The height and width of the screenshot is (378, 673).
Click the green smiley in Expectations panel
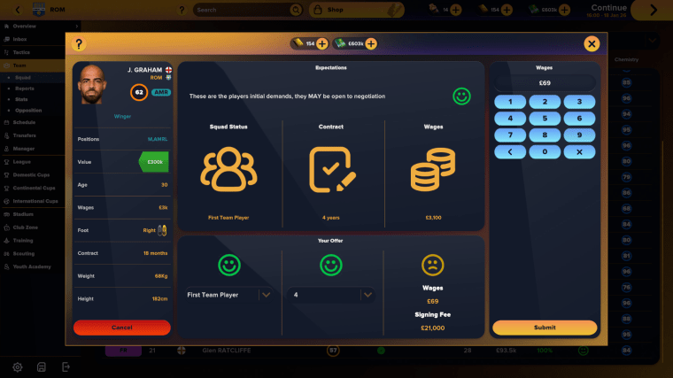461,96
